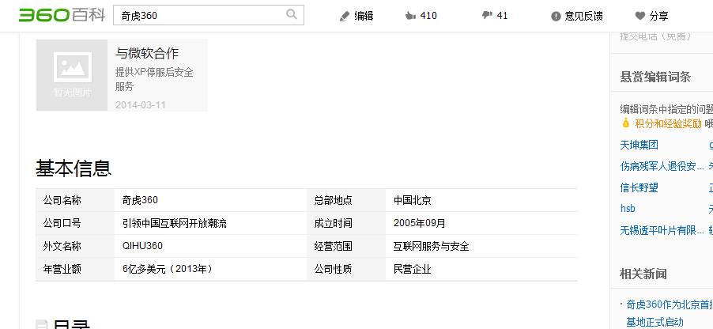
Task: Focus the search field containing 奇虎360
Action: 201,15
